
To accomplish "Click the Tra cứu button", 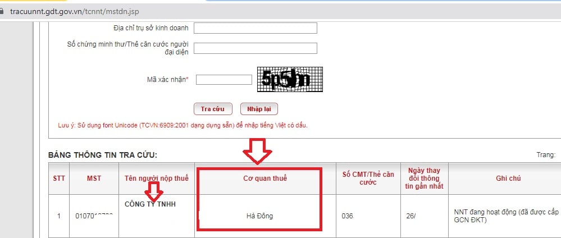I will 213,109.
